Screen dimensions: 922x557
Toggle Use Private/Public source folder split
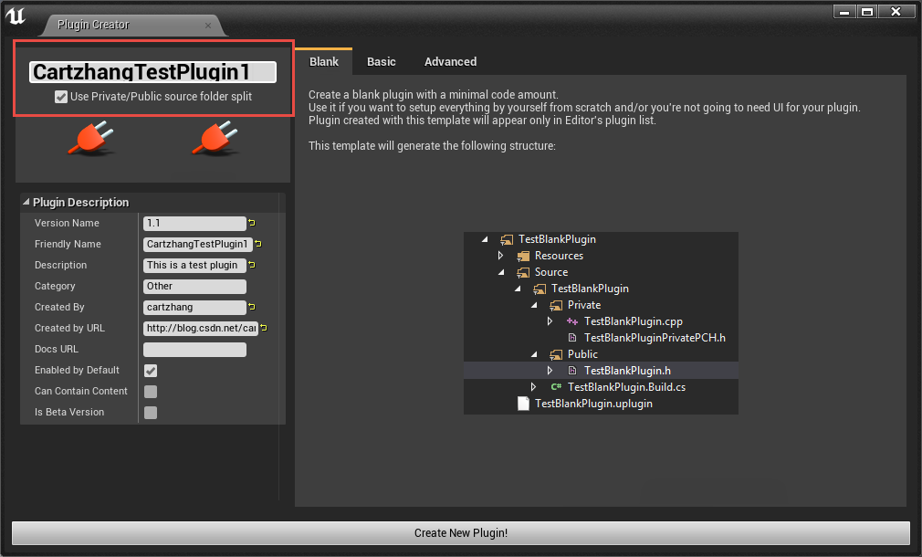pos(61,97)
